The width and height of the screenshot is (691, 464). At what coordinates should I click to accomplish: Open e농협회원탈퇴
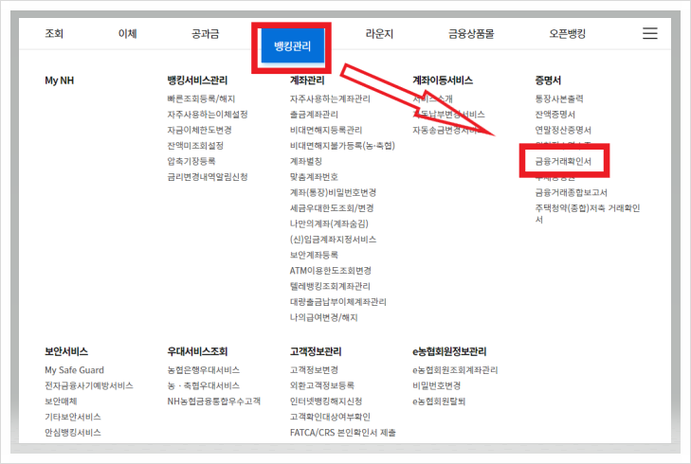439,402
